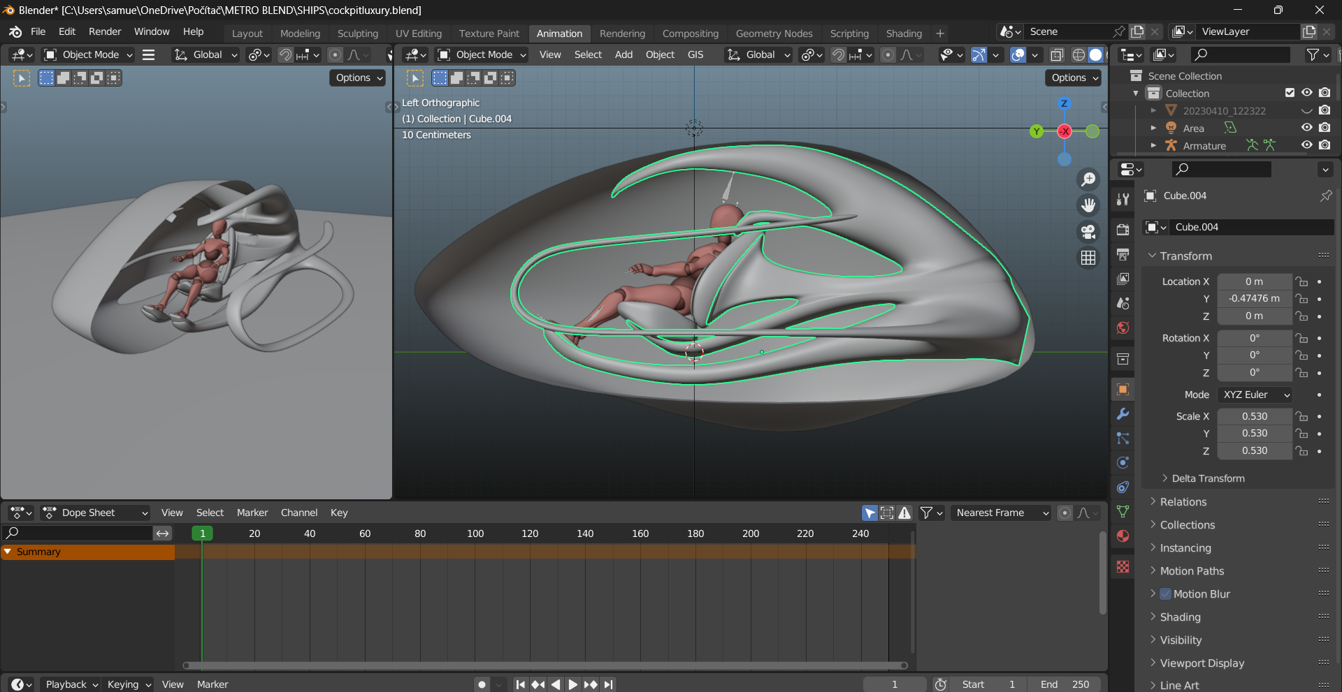1342x692 pixels.
Task: Open the Nearest Frame snapping dropdown
Action: point(1001,513)
